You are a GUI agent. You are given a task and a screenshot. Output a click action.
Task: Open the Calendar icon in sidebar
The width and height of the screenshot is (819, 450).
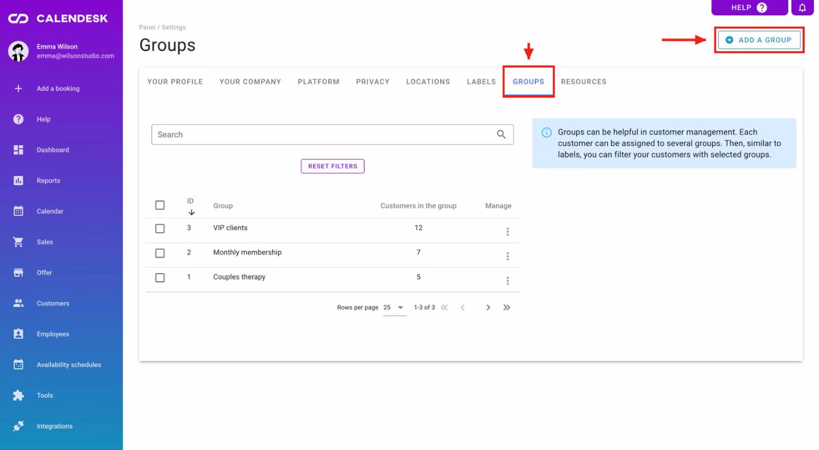click(18, 211)
